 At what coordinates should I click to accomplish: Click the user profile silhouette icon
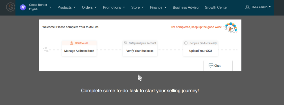(247, 7)
